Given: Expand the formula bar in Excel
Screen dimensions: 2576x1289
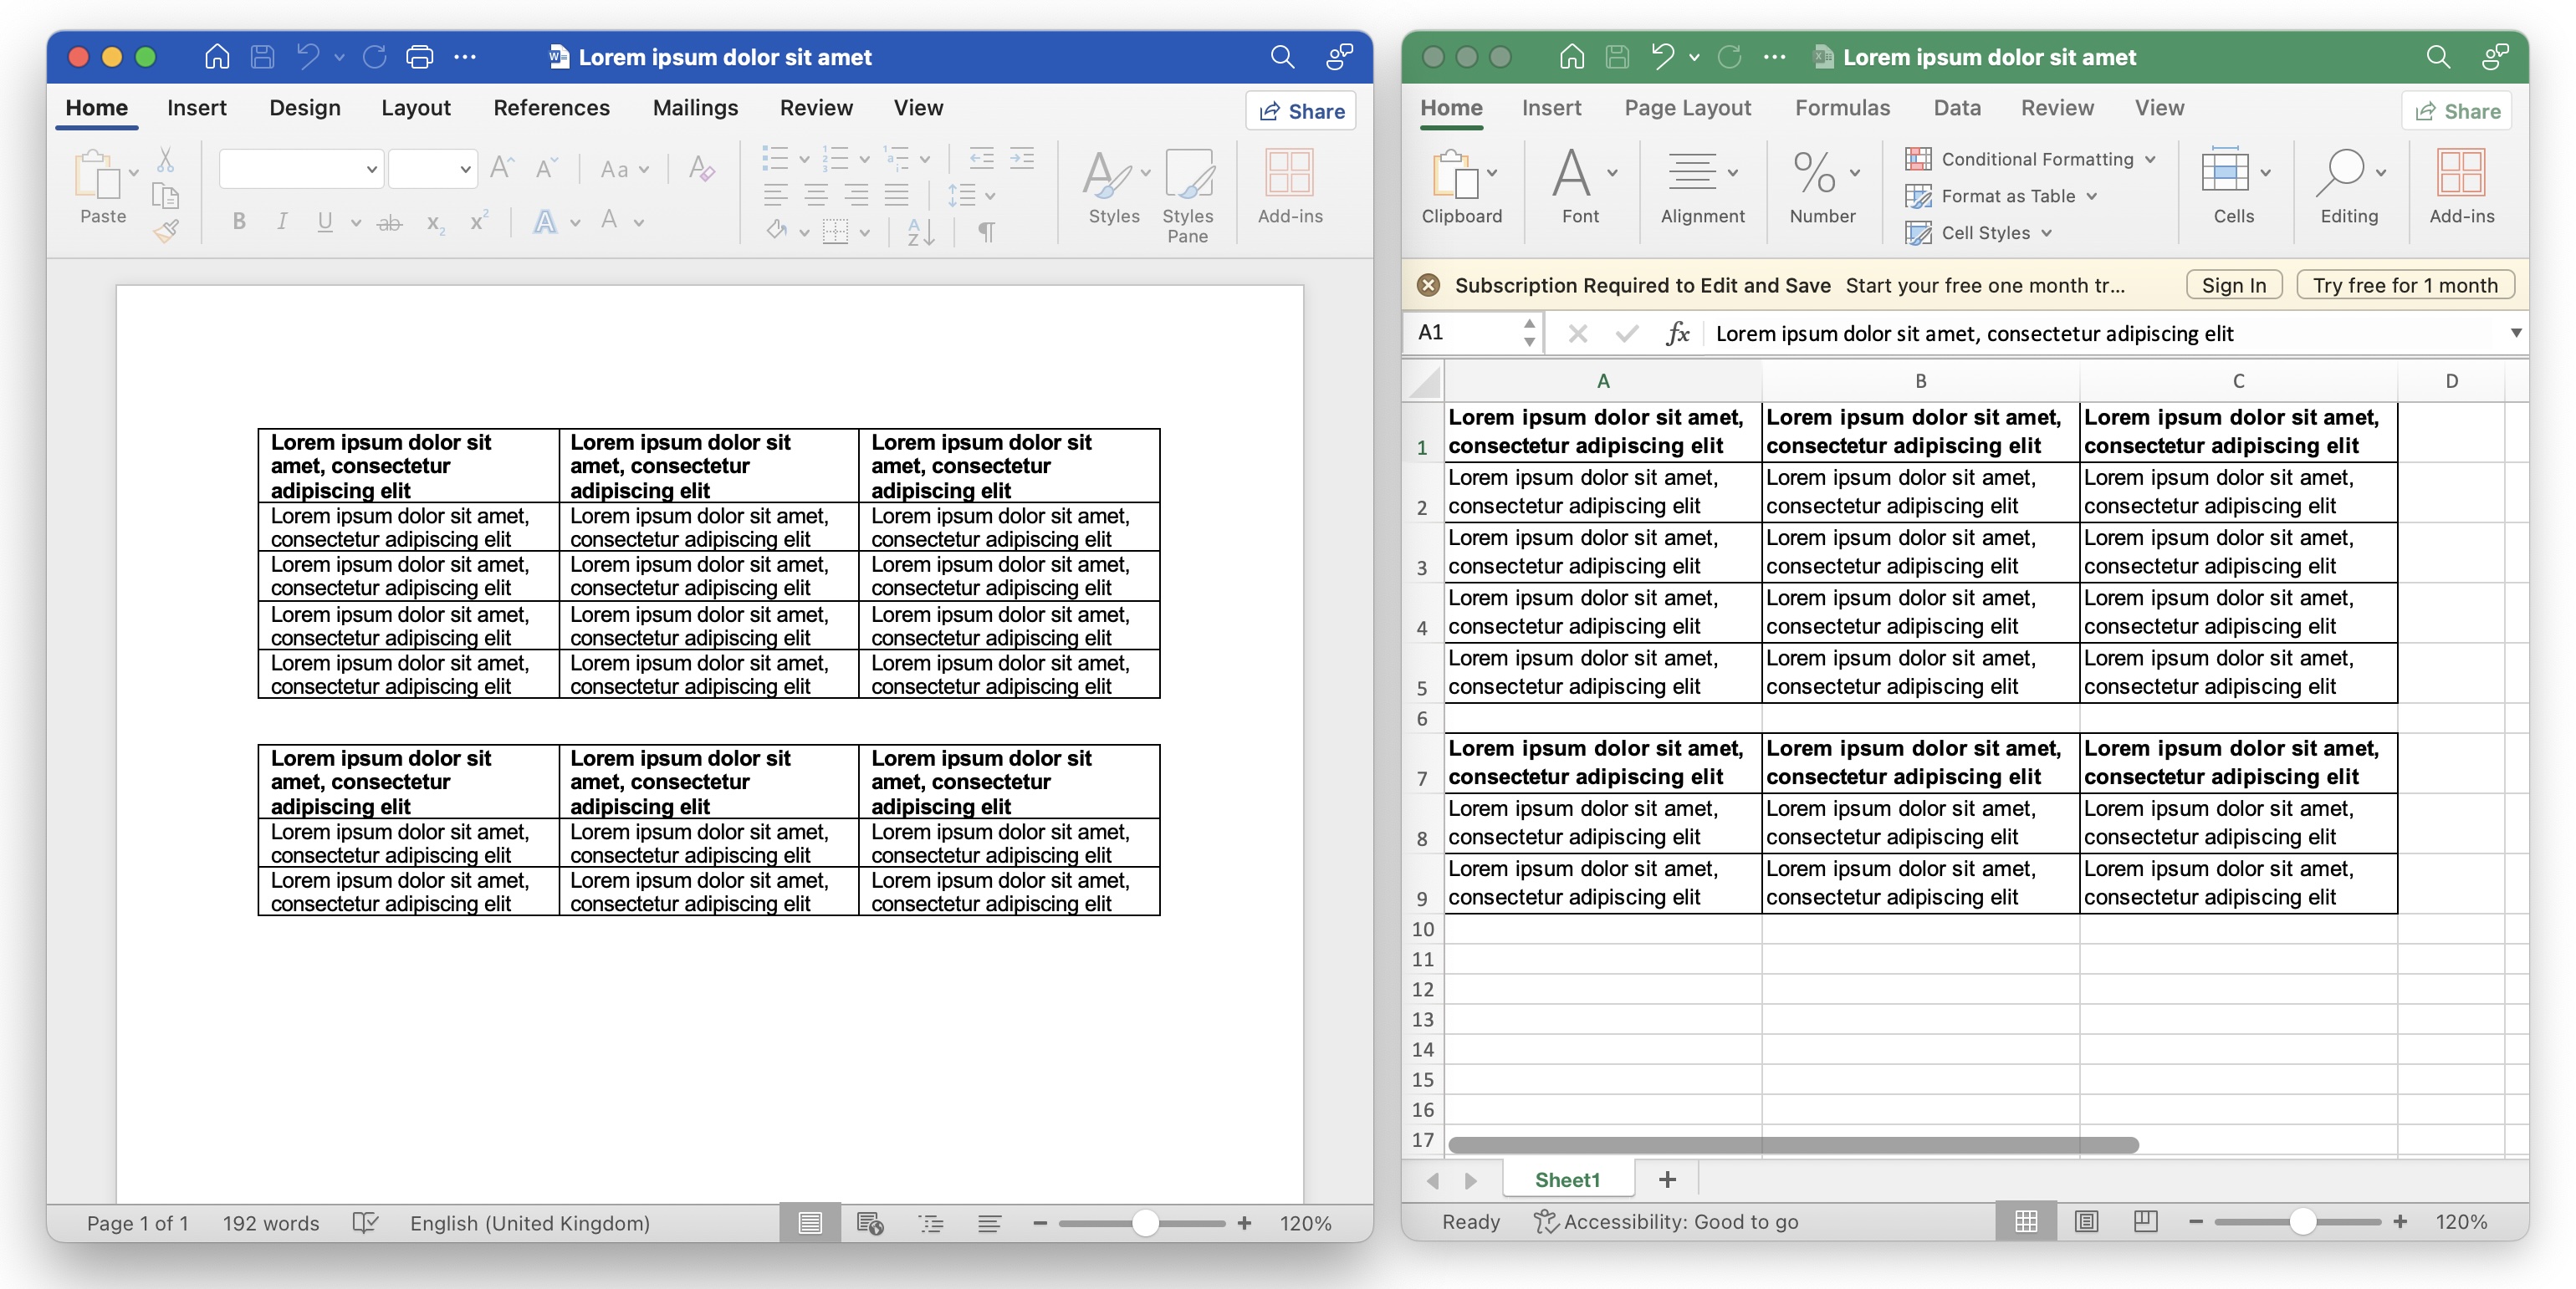Looking at the screenshot, I should click(x=2517, y=333).
